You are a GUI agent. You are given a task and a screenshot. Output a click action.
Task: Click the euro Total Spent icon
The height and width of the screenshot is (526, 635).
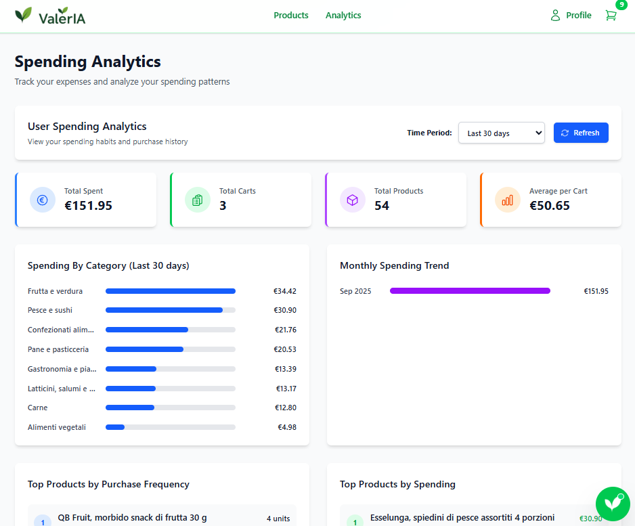[x=43, y=200]
